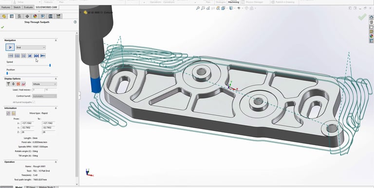Open the Whole toolpath display dropdown

click(x=44, y=84)
